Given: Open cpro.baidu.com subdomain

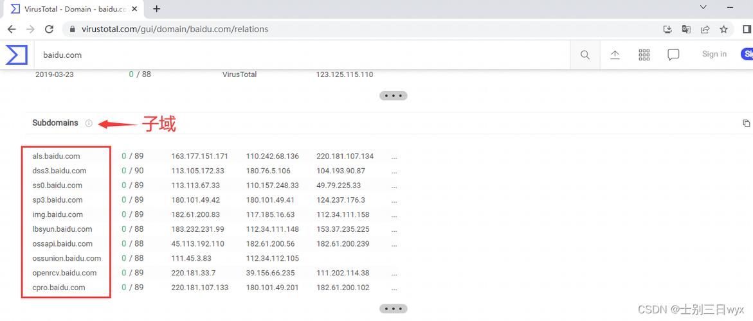Looking at the screenshot, I should pos(59,288).
